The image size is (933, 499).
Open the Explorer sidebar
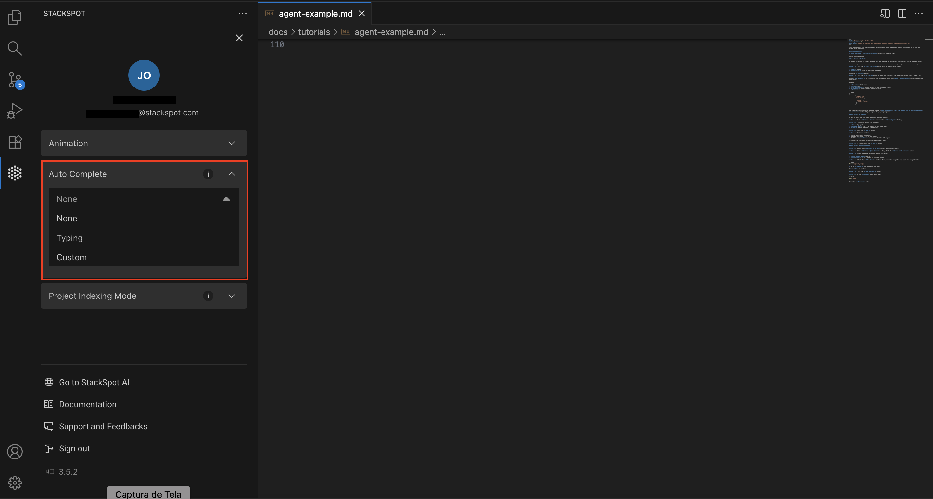(15, 17)
